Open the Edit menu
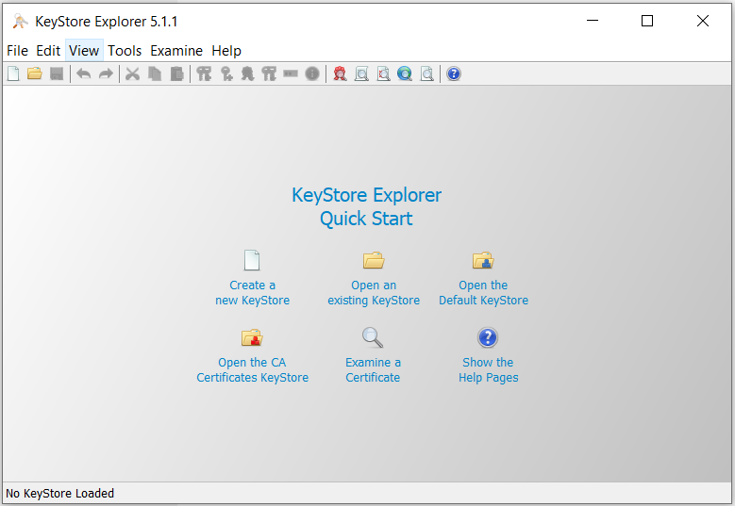The image size is (735, 506). 48,51
